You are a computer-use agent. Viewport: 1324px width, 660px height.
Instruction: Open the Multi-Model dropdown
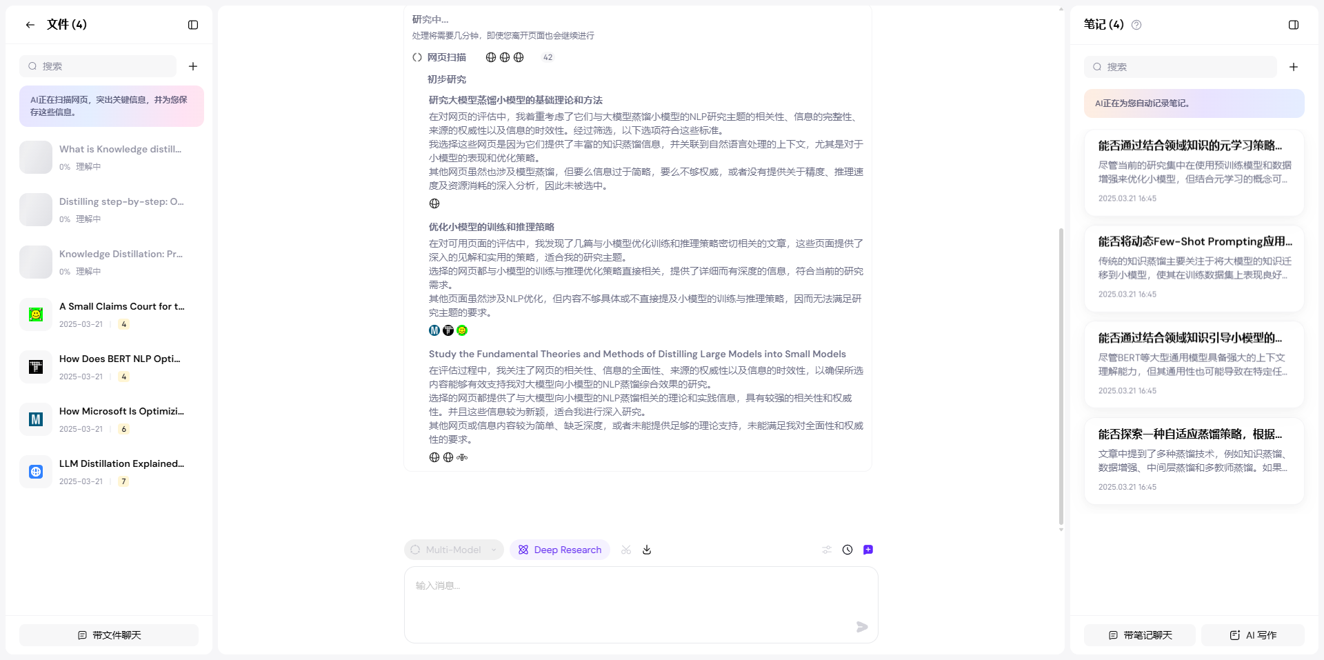click(453, 550)
